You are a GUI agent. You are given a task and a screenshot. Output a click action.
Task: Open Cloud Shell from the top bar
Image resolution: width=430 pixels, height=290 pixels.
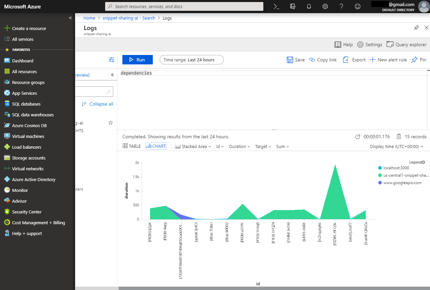(x=276, y=6)
